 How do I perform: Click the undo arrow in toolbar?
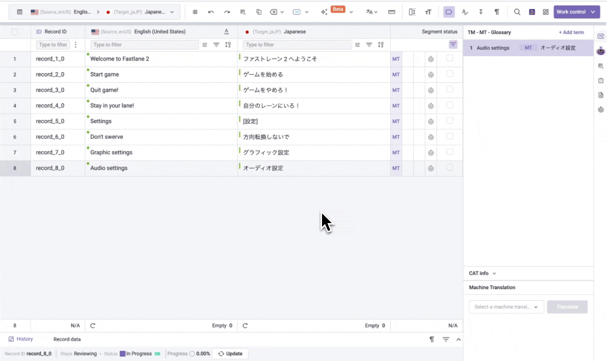[211, 12]
